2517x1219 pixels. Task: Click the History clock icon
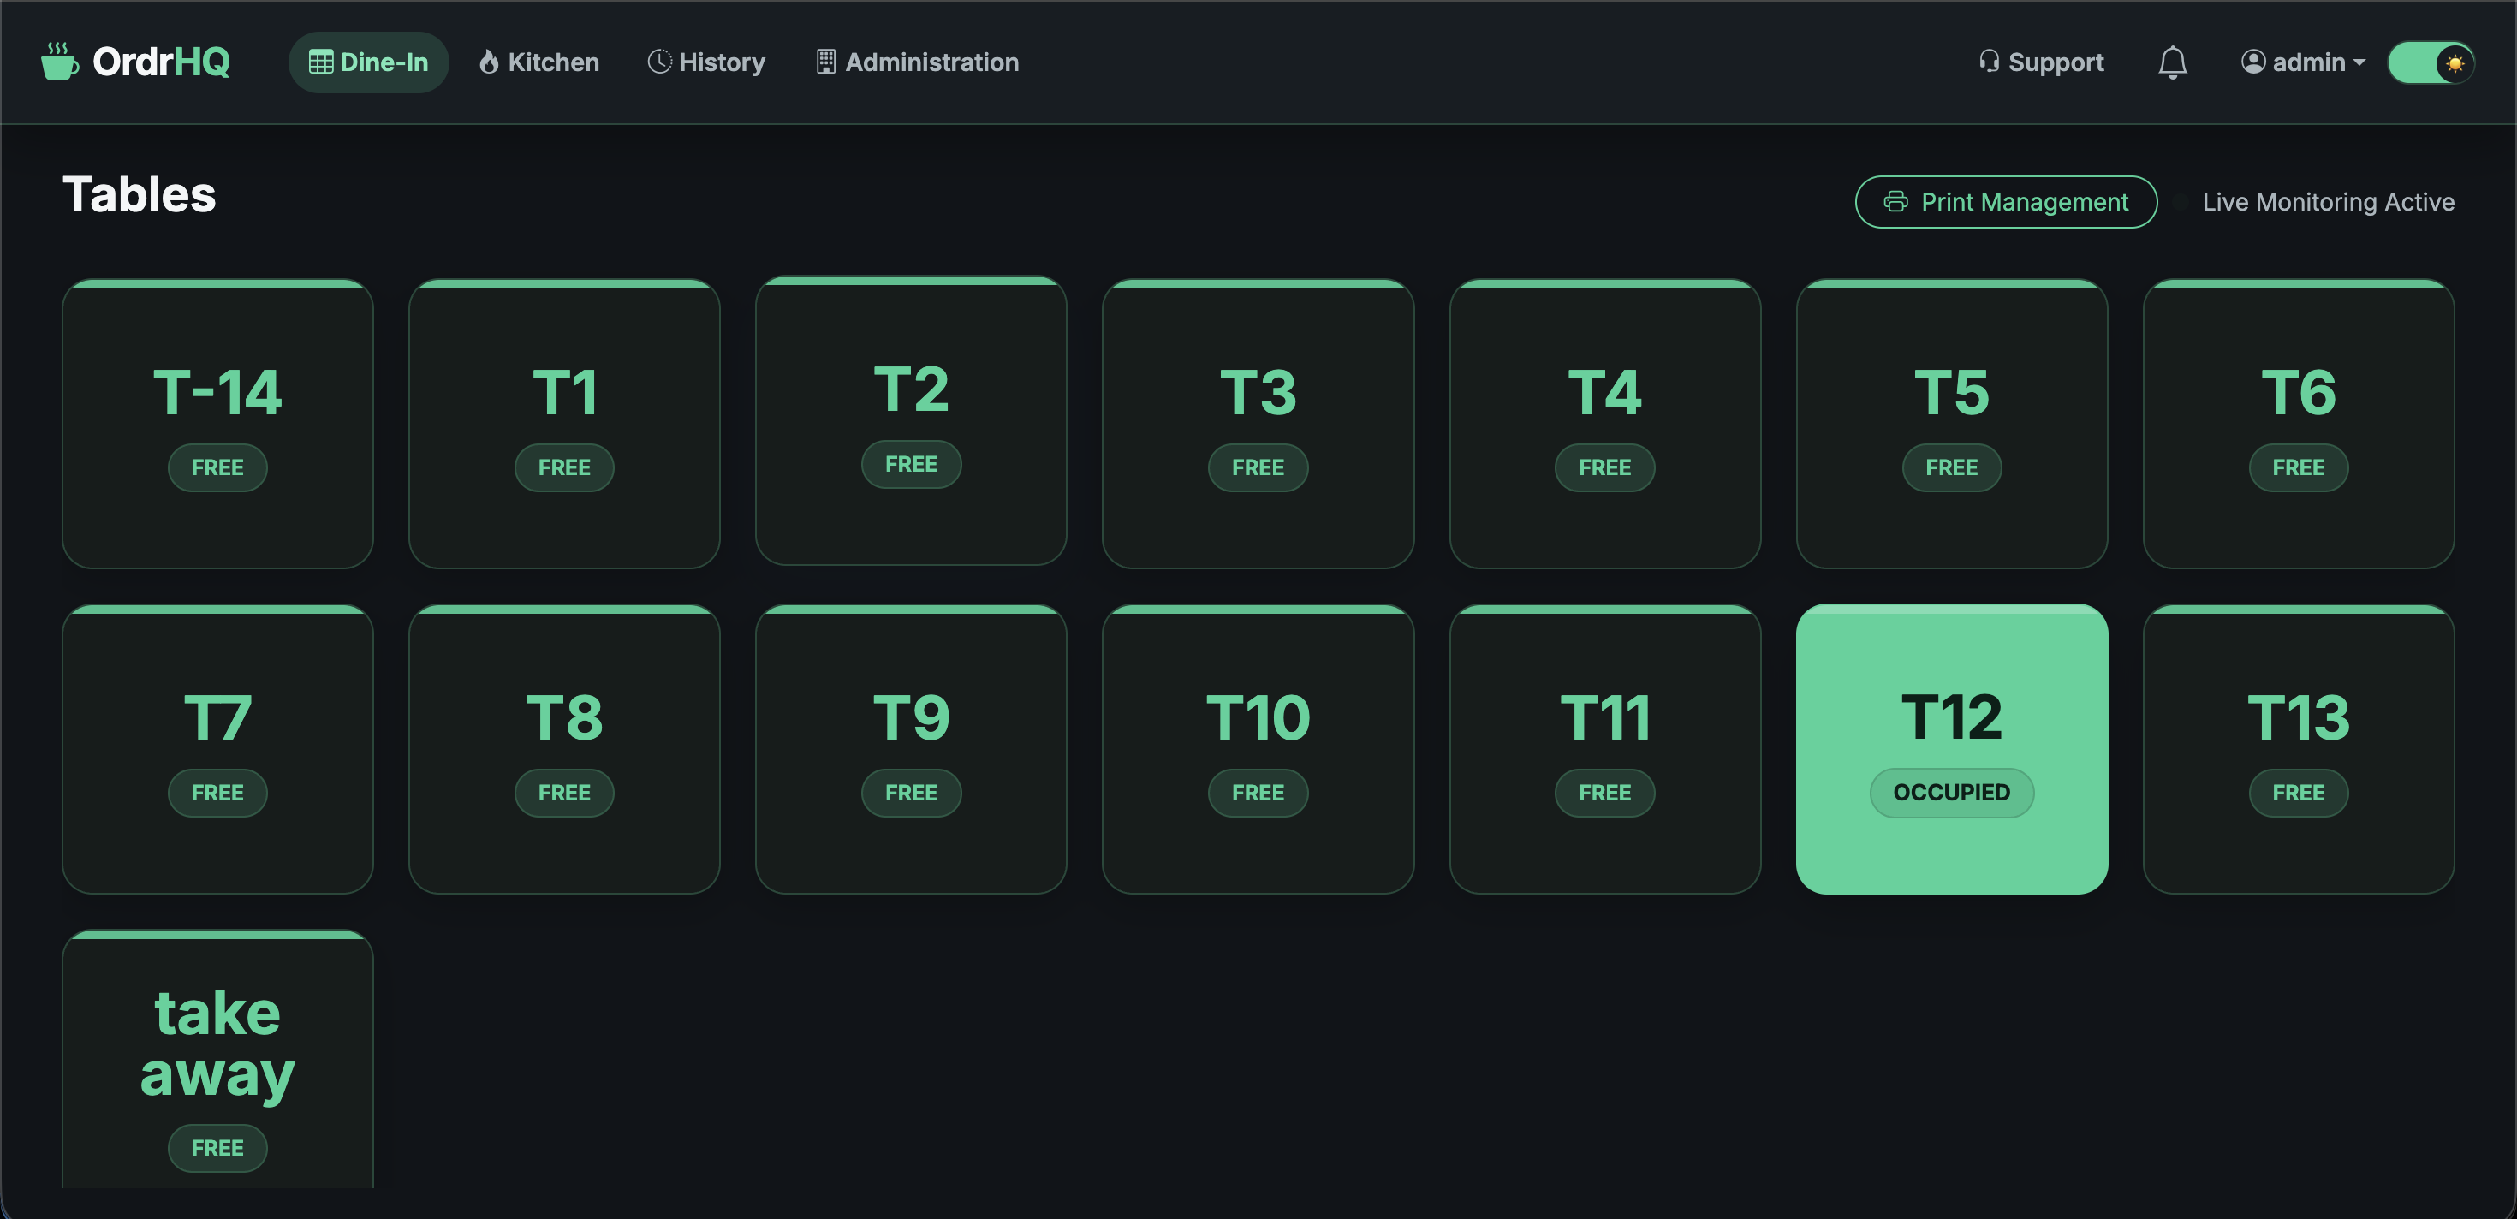pyautogui.click(x=659, y=62)
